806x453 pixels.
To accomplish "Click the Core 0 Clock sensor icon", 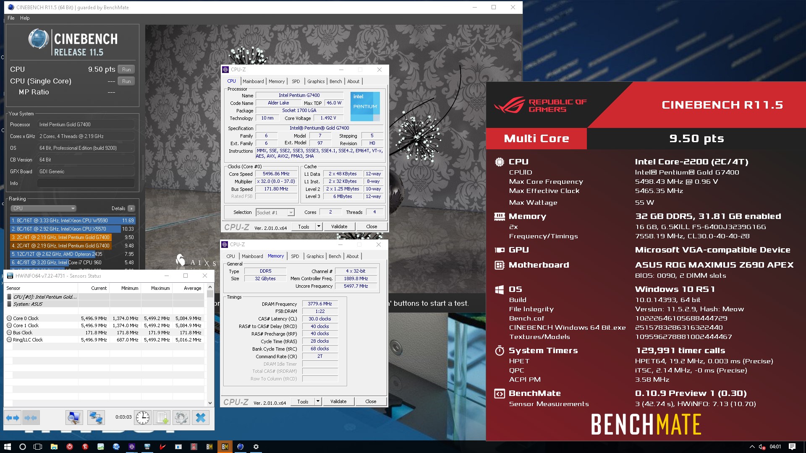I will [9, 318].
